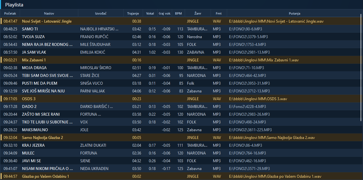Select the MULEC song title
This screenshot has width=363, height=180.
tap(28, 153)
